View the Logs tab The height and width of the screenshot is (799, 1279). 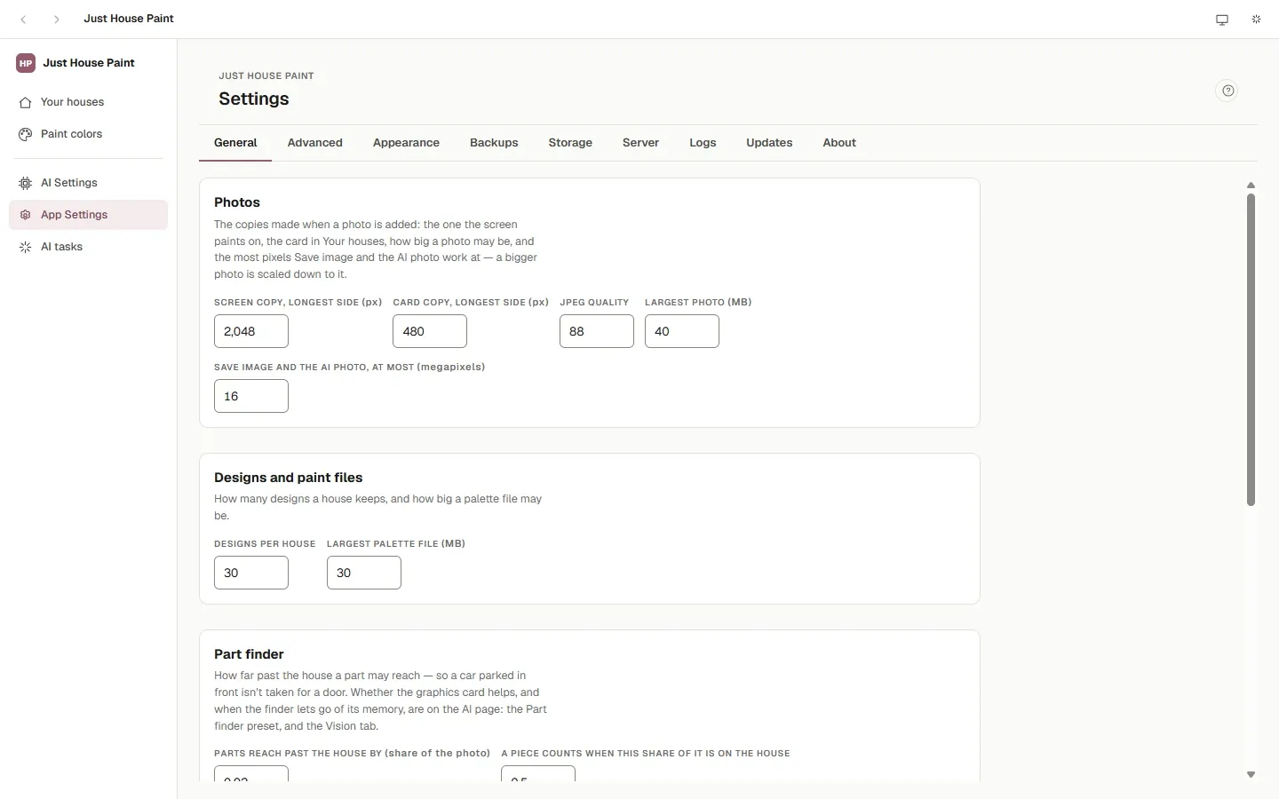pyautogui.click(x=703, y=143)
